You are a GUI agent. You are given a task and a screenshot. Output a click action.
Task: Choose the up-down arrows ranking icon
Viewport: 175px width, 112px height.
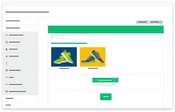(x=7, y=49)
